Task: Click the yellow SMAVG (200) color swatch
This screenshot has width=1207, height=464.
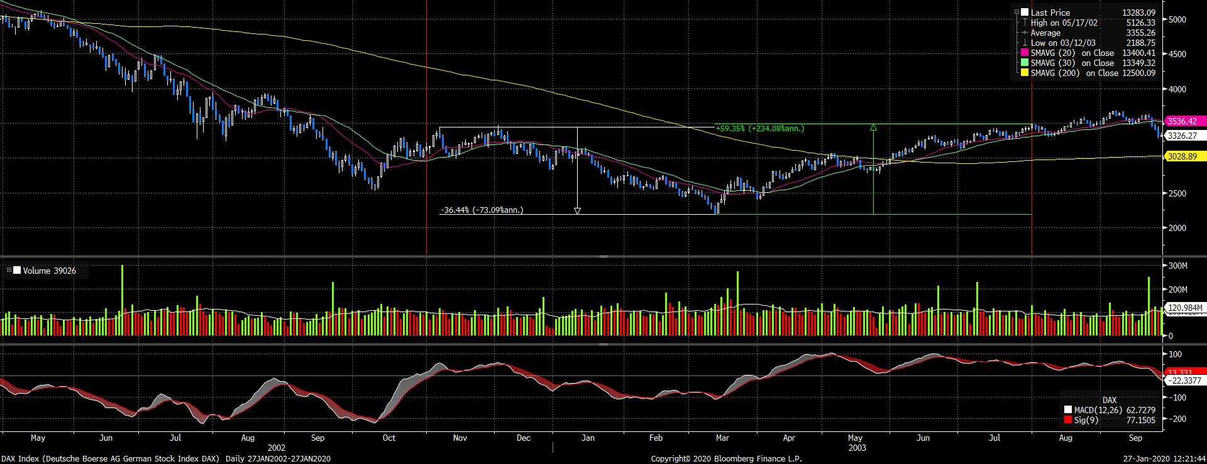Action: pos(1025,73)
